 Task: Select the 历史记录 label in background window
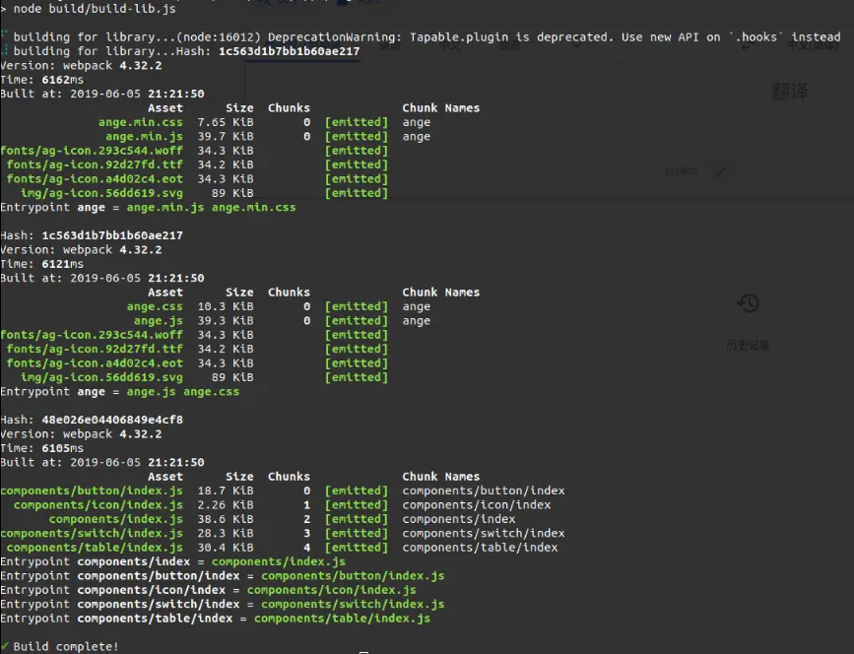tap(748, 346)
